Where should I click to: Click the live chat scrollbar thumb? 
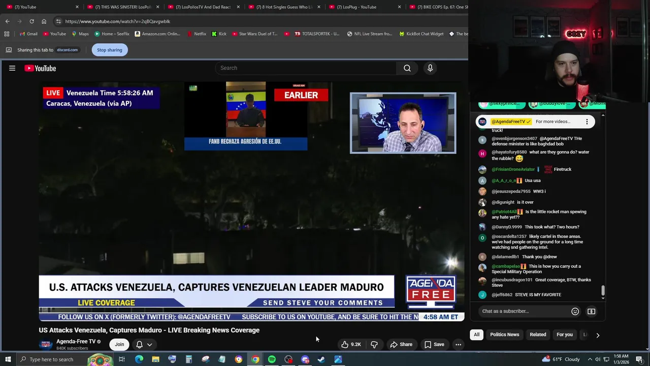603,290
